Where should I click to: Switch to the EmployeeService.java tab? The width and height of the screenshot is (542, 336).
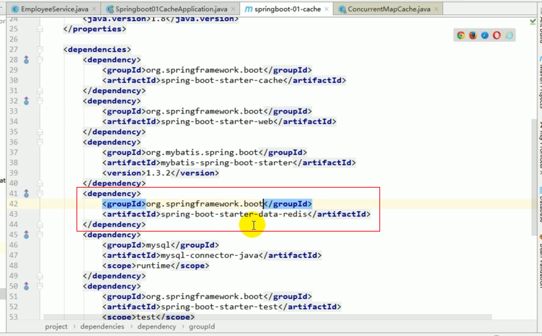coord(54,9)
